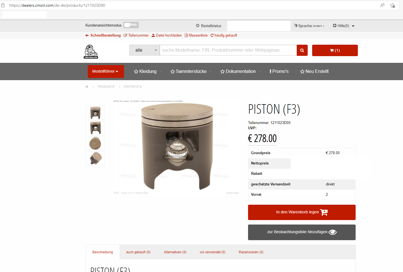Toggle the Kundenansichtsmodus switch

(131, 25)
